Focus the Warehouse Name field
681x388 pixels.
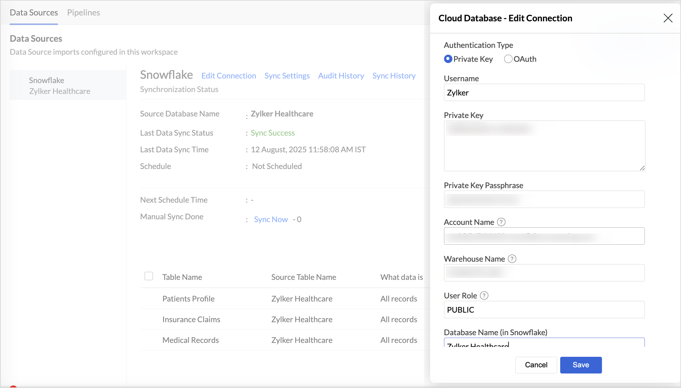(544, 273)
